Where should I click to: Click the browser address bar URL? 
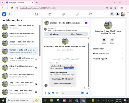(x=38, y=8)
